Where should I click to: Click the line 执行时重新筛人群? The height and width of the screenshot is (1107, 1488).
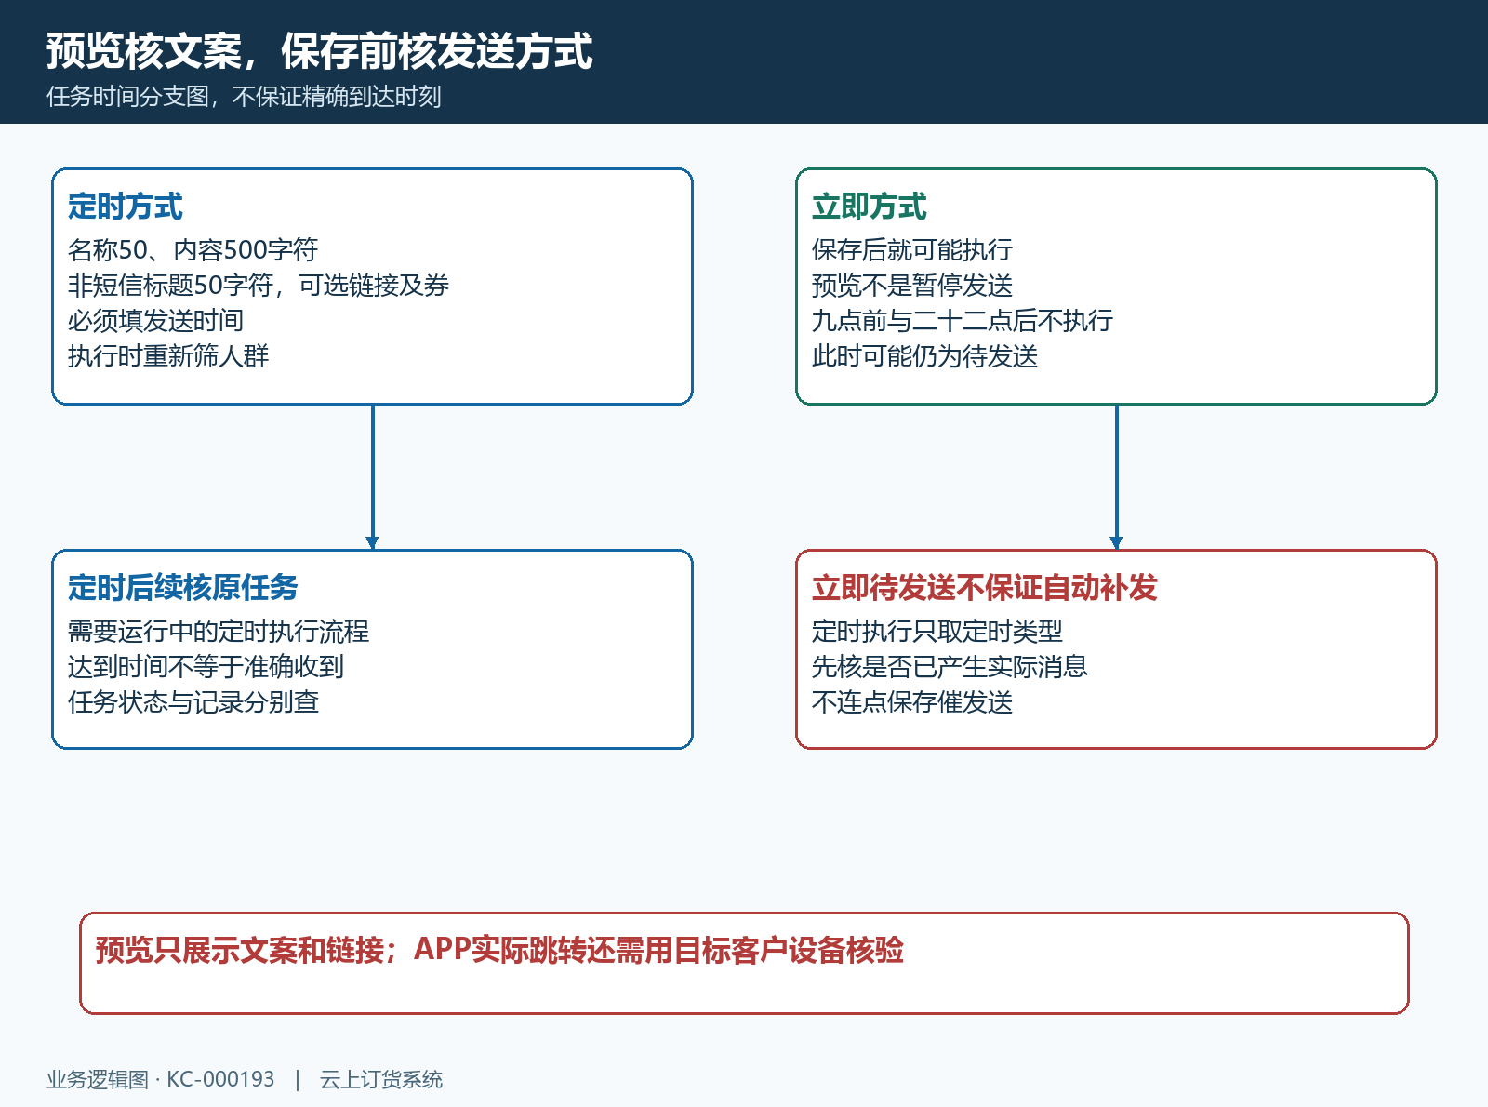point(168,355)
